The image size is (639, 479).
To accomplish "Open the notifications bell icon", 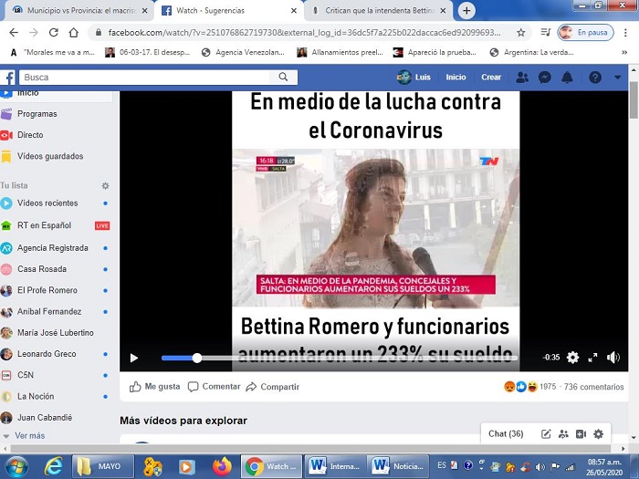I will [567, 77].
